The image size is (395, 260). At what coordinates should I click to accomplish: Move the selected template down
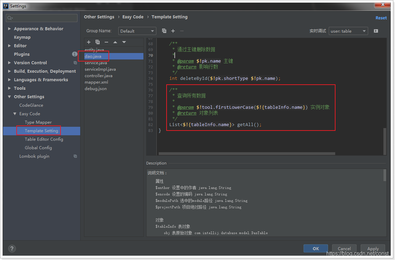click(x=124, y=42)
